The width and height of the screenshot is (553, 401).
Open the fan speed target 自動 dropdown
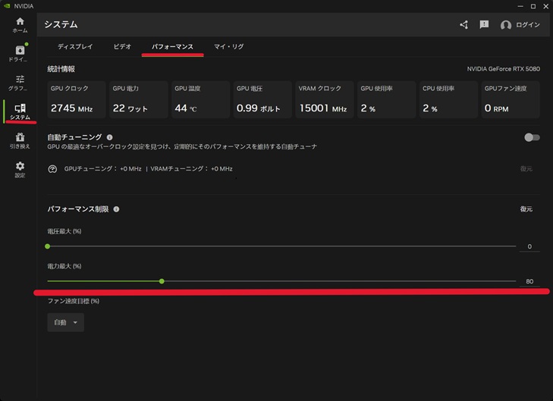(65, 322)
